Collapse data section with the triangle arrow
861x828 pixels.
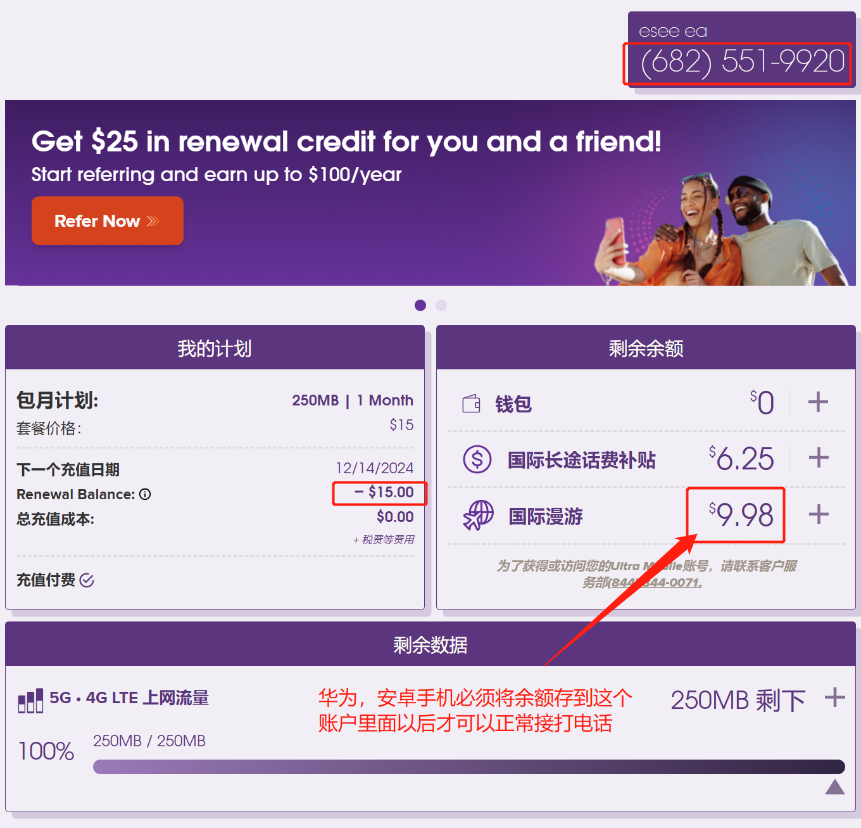click(x=835, y=787)
